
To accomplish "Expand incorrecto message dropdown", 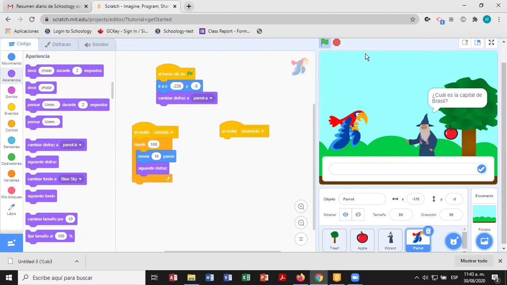I will pos(262,131).
